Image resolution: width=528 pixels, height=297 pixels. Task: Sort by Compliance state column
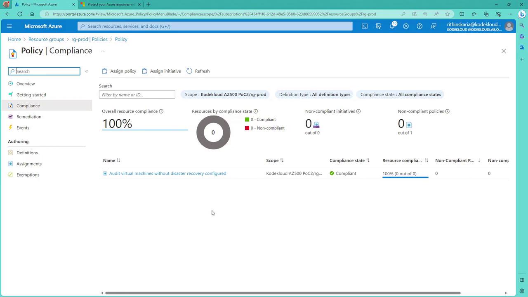pos(349,160)
